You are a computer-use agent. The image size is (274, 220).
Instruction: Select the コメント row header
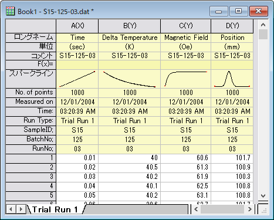[31, 56]
